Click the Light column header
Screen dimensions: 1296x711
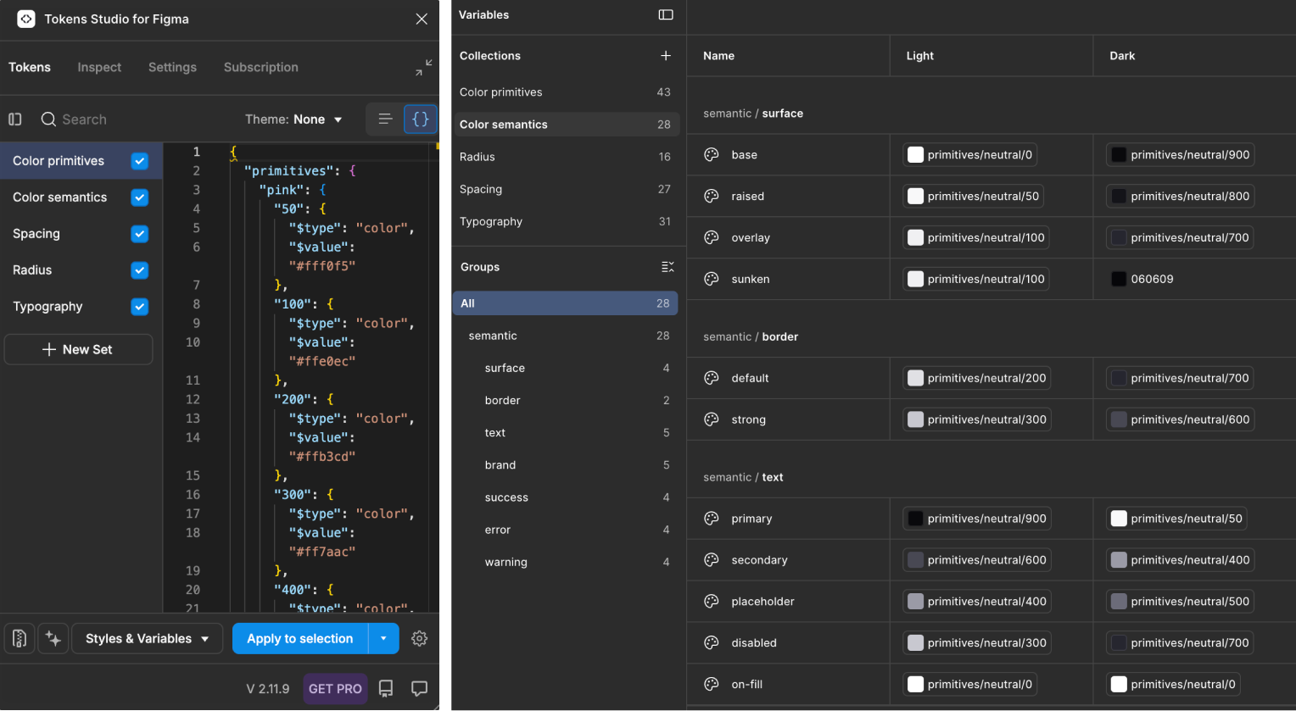pos(919,56)
